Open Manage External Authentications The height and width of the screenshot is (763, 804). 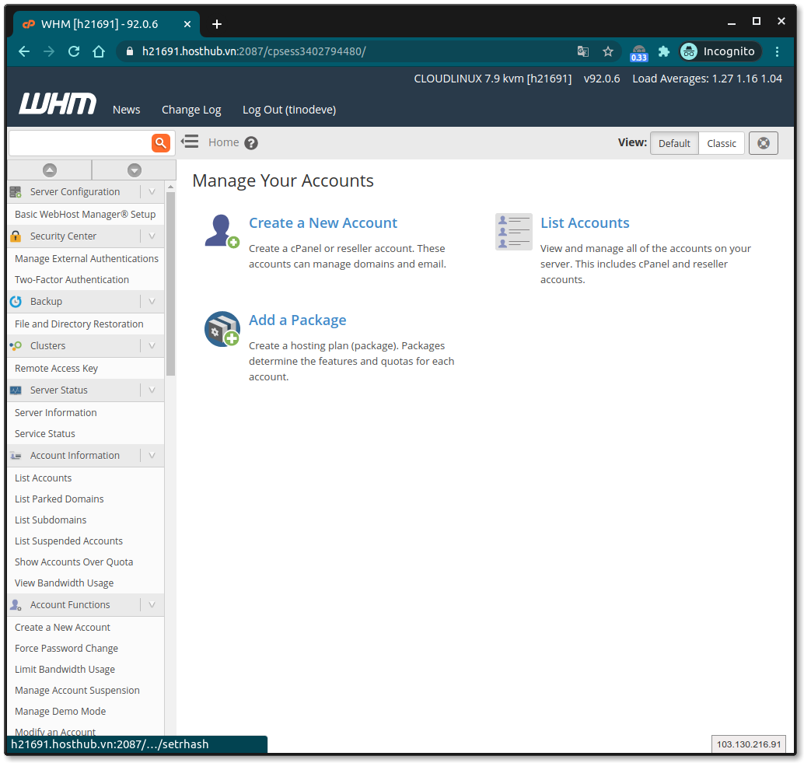click(86, 258)
